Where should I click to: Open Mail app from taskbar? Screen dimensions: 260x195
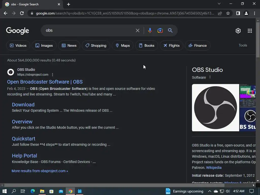click(x=61, y=191)
